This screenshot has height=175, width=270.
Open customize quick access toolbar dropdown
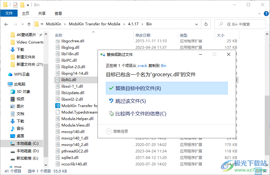28,5
